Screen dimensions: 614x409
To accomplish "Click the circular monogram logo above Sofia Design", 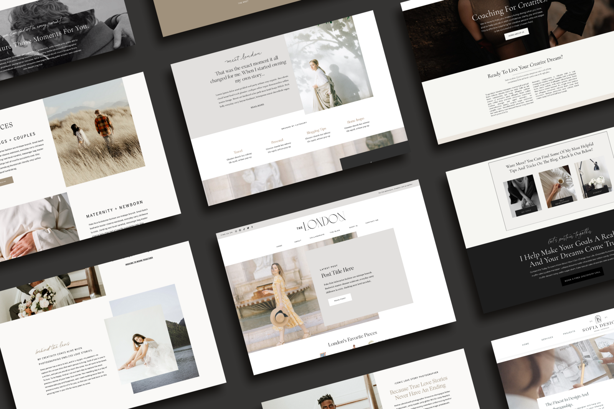I will pos(598,319).
